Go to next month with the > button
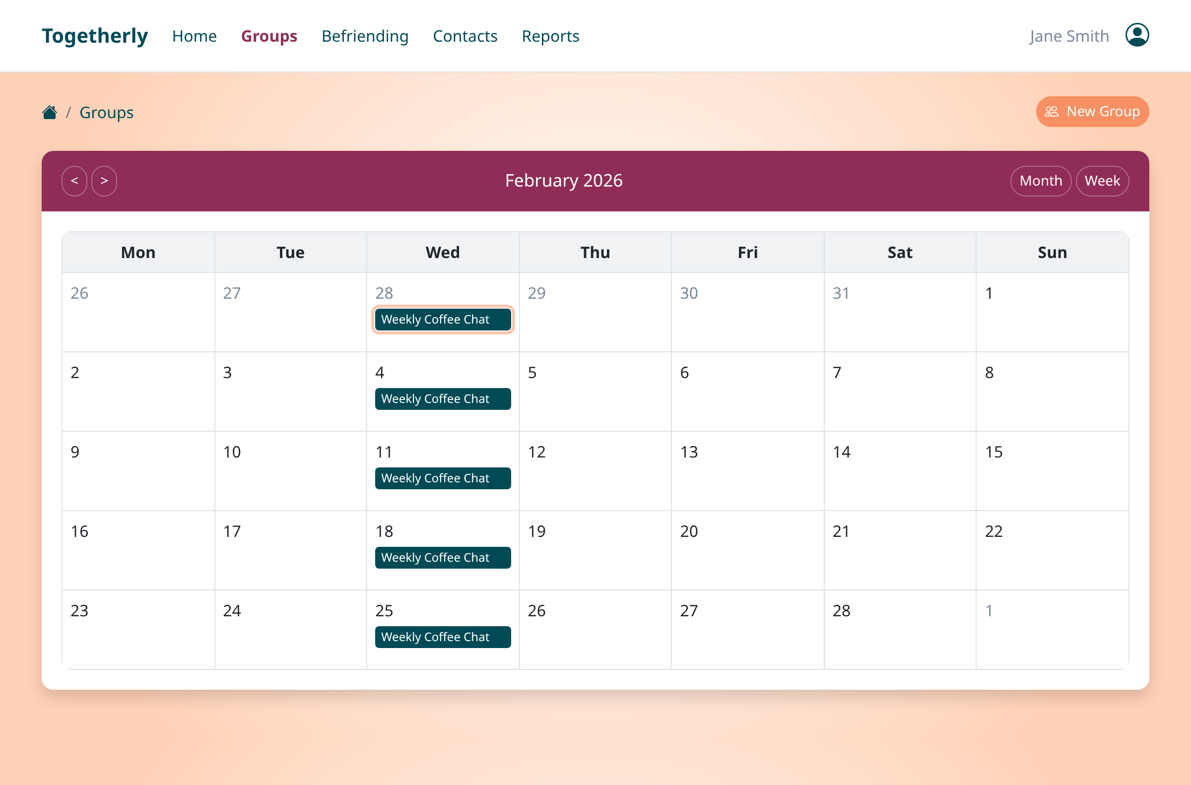 click(x=104, y=181)
